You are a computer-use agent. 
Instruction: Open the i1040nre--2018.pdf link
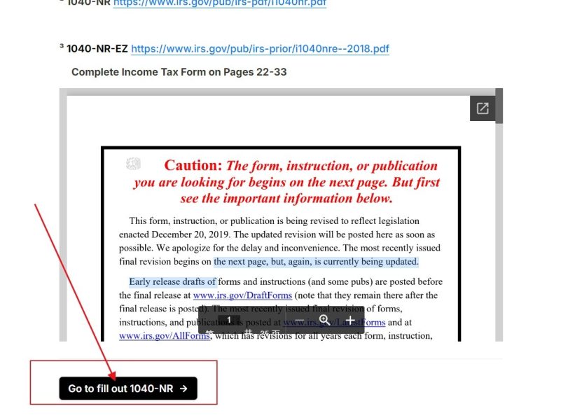coord(260,49)
